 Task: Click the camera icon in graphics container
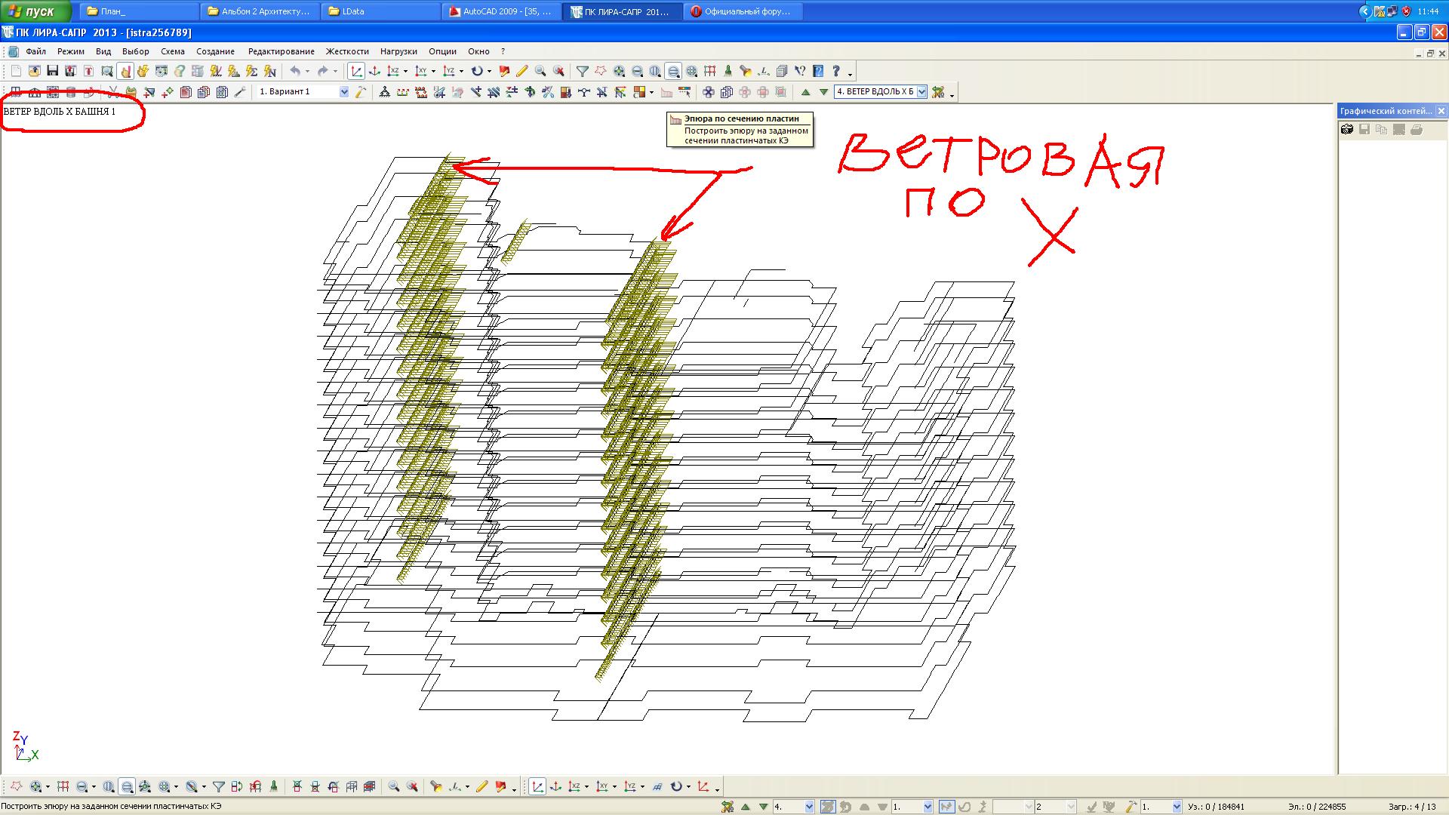[x=1346, y=130]
